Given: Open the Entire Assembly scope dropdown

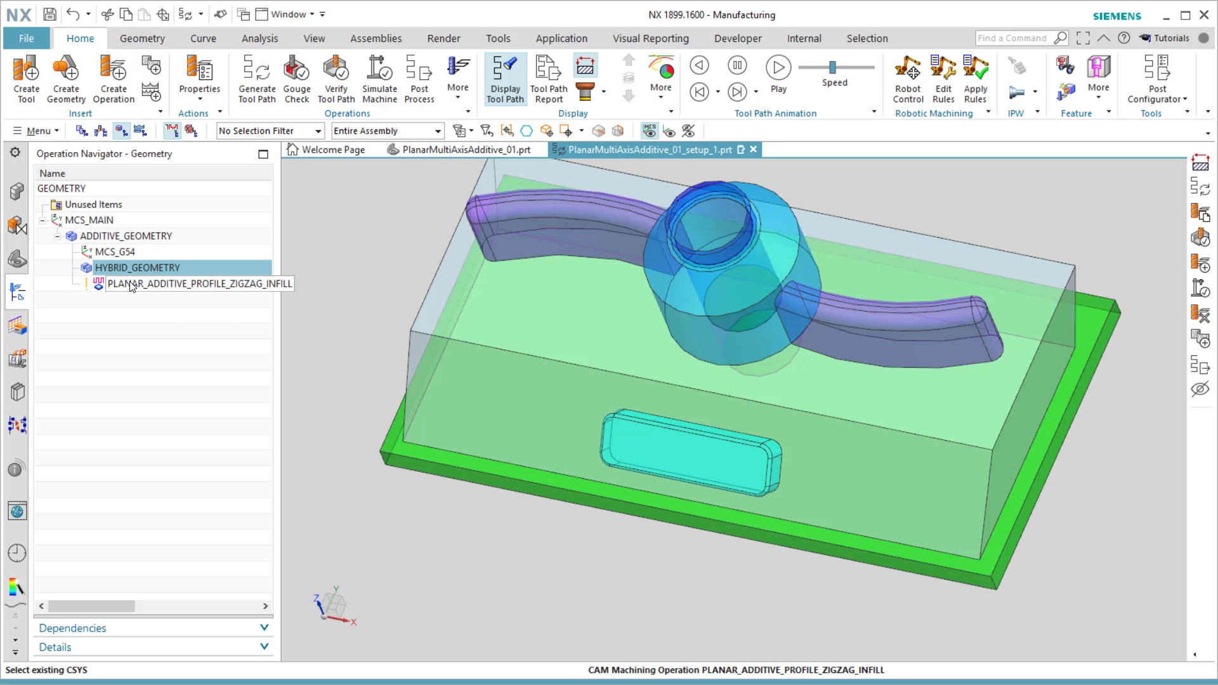Looking at the screenshot, I should [x=387, y=131].
